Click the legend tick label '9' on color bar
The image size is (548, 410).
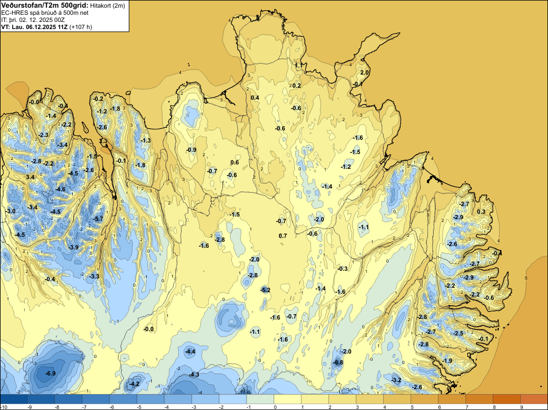522,407
